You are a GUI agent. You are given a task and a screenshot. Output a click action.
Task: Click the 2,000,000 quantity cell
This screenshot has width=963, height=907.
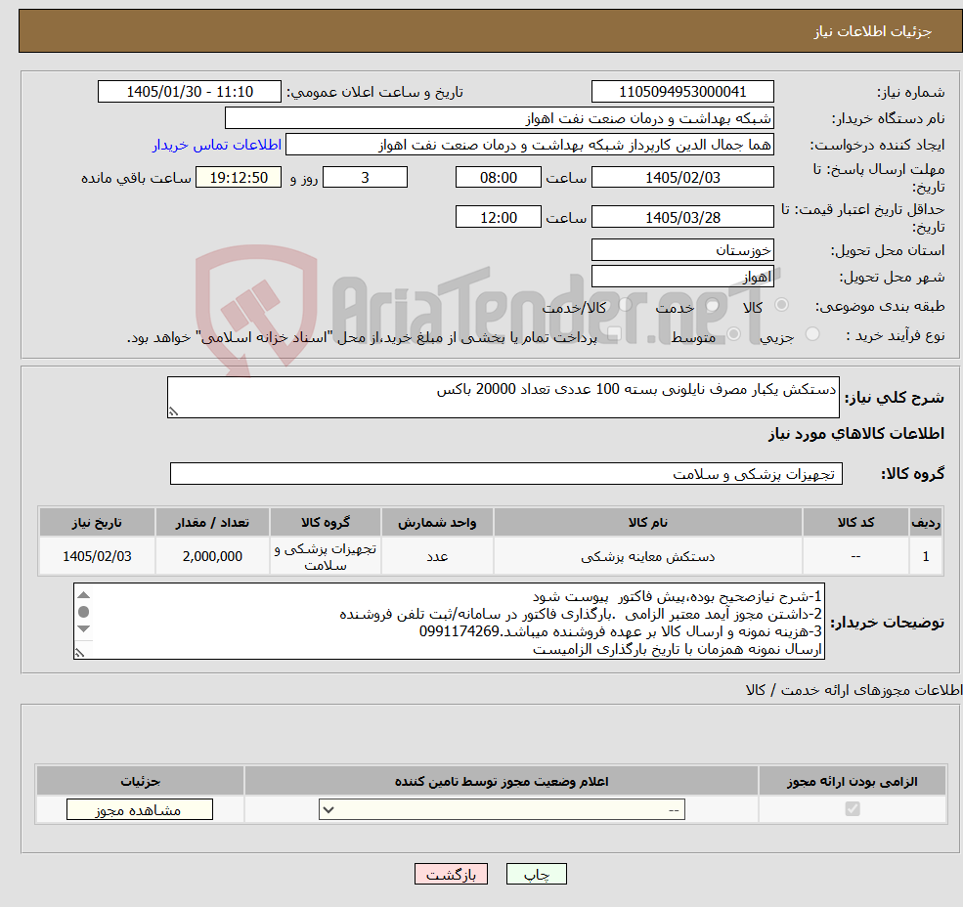212,556
